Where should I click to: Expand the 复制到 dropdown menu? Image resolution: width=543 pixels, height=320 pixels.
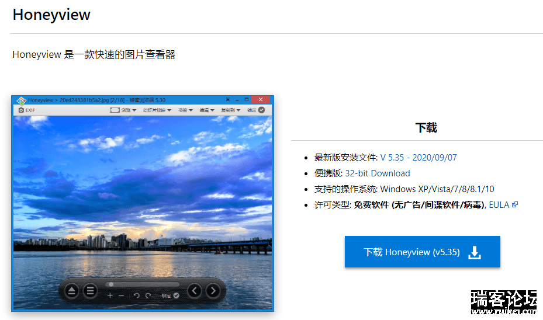(x=231, y=110)
